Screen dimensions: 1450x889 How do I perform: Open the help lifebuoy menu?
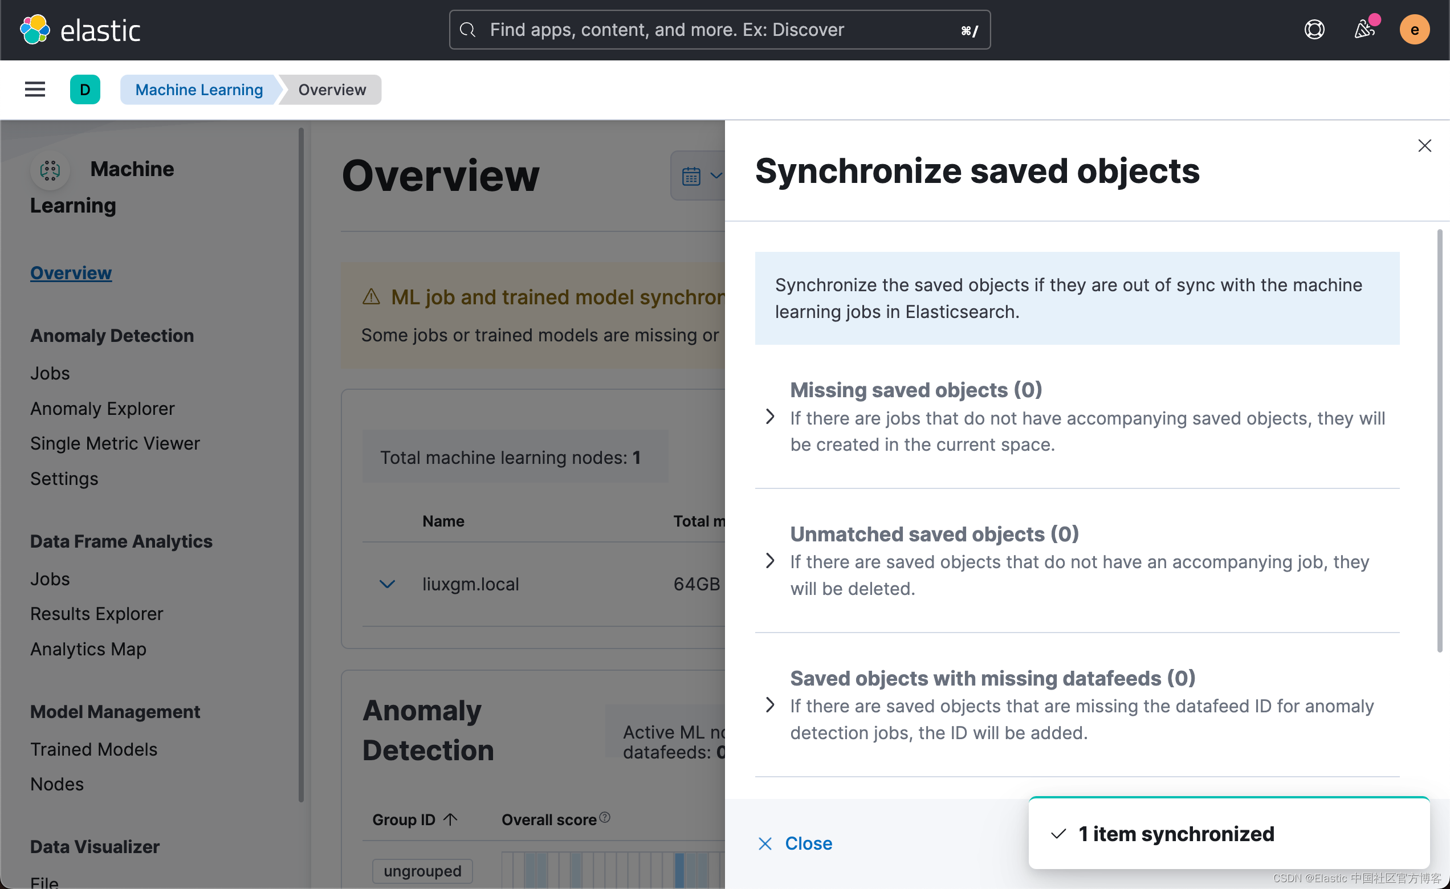1314,30
